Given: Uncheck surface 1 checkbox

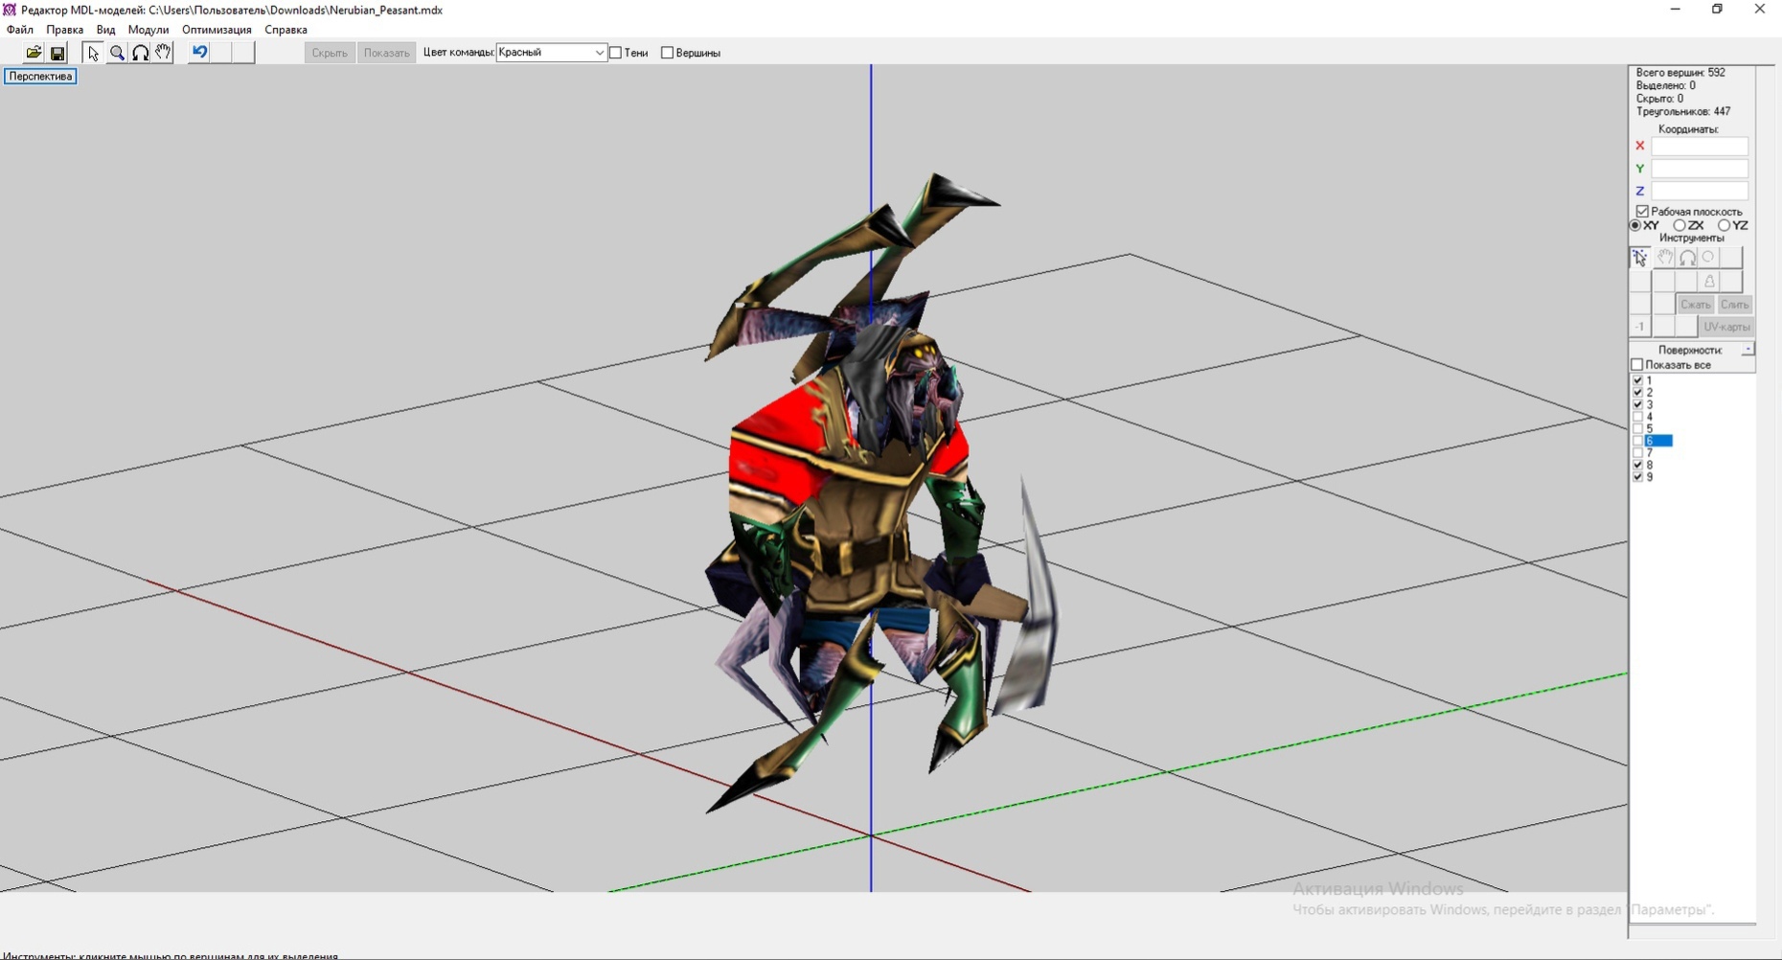Looking at the screenshot, I should (1637, 380).
